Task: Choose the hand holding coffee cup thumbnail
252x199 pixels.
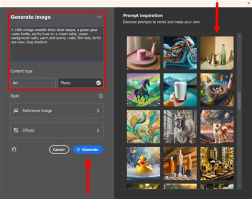Action: click(180, 90)
